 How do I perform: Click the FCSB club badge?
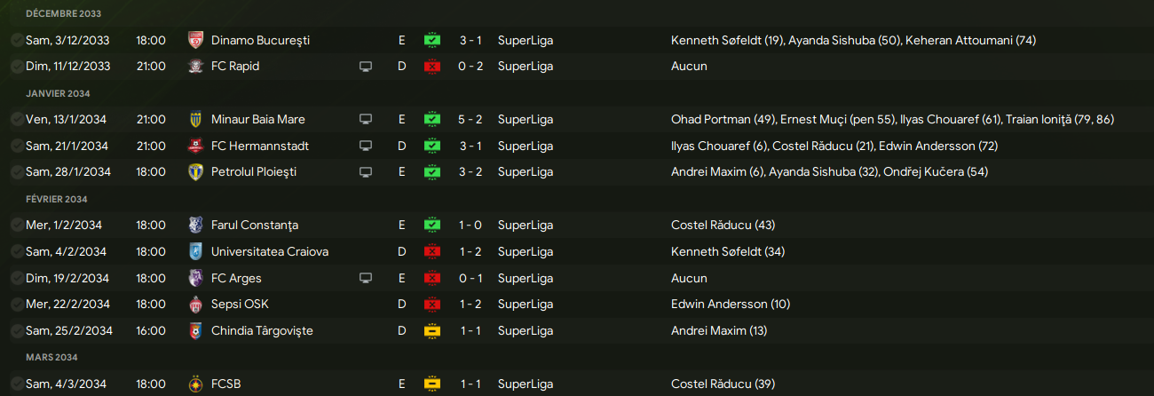point(196,384)
